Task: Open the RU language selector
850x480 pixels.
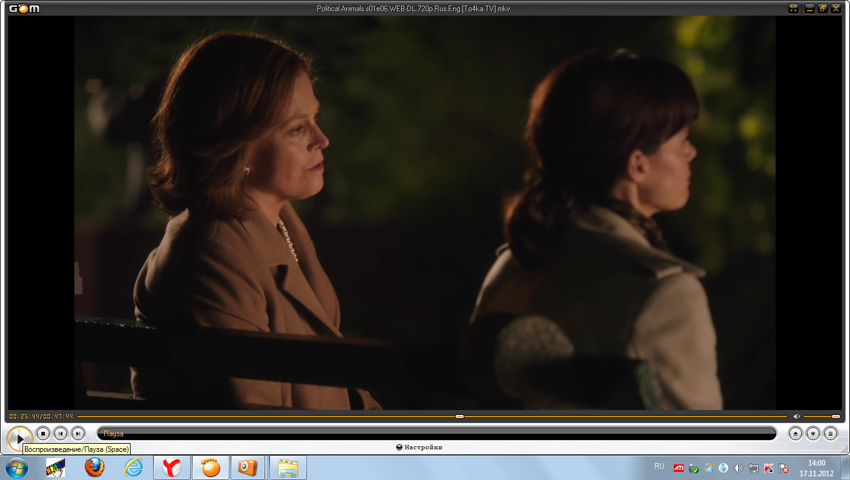Action: (659, 466)
